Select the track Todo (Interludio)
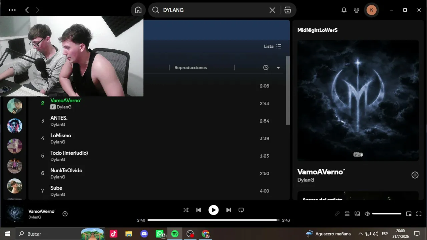Image resolution: width=427 pixels, height=240 pixels. point(69,153)
